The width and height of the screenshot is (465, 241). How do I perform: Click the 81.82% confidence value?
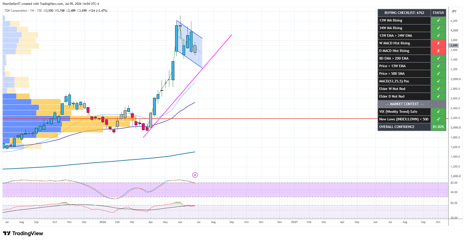438,127
